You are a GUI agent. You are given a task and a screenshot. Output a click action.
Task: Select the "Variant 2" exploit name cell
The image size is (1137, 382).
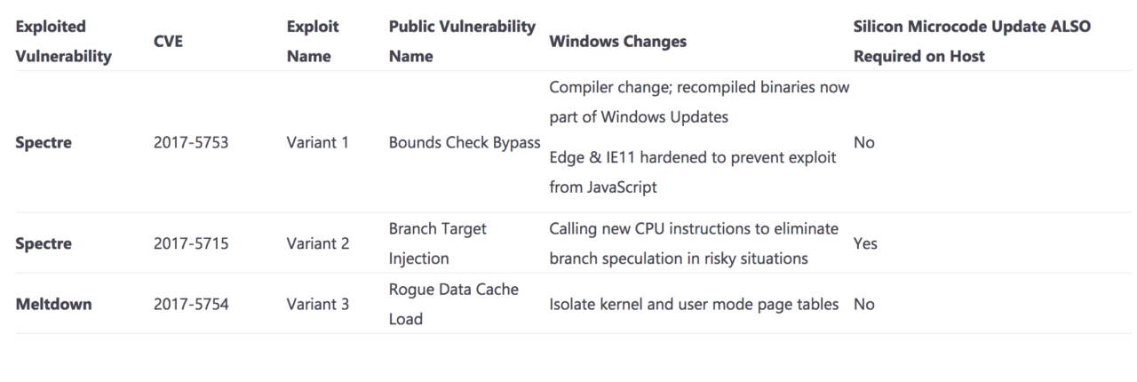tap(318, 243)
